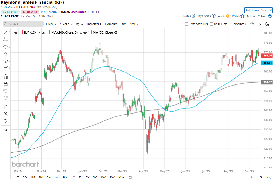Click the orange Alerts exclamation icon
The height and width of the screenshot is (179, 273).
click(228, 16)
